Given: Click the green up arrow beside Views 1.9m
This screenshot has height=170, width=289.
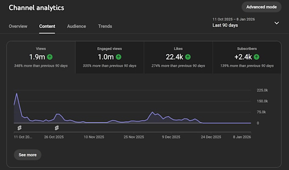Looking at the screenshot, I should coord(50,57).
